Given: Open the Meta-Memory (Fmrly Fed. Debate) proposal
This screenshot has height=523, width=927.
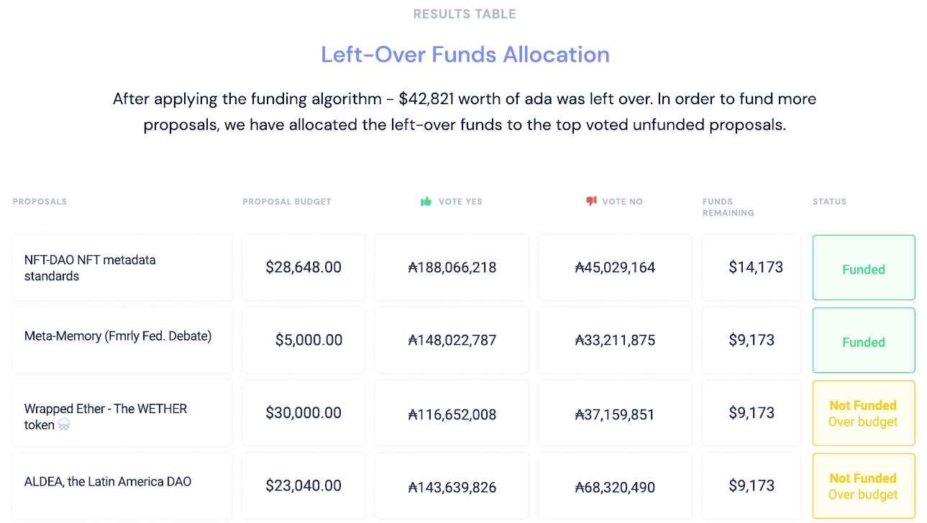Looking at the screenshot, I should (x=118, y=336).
